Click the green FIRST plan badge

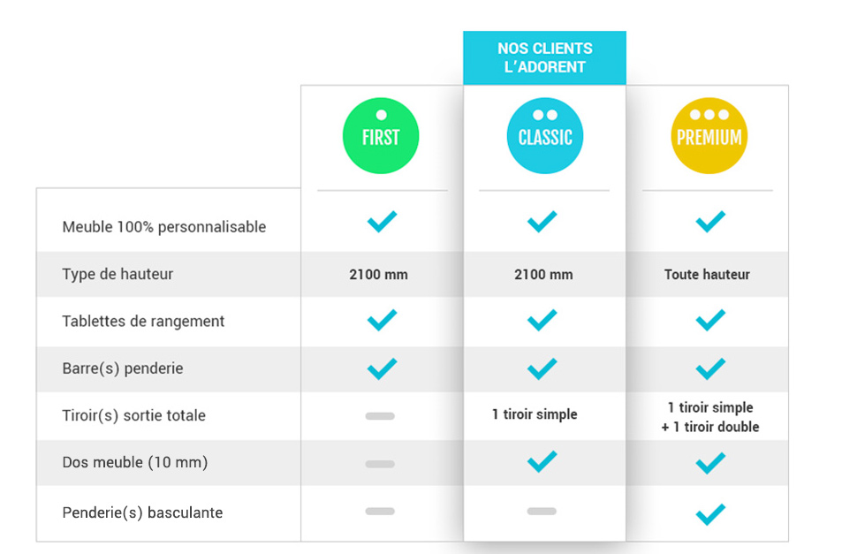[381, 136]
